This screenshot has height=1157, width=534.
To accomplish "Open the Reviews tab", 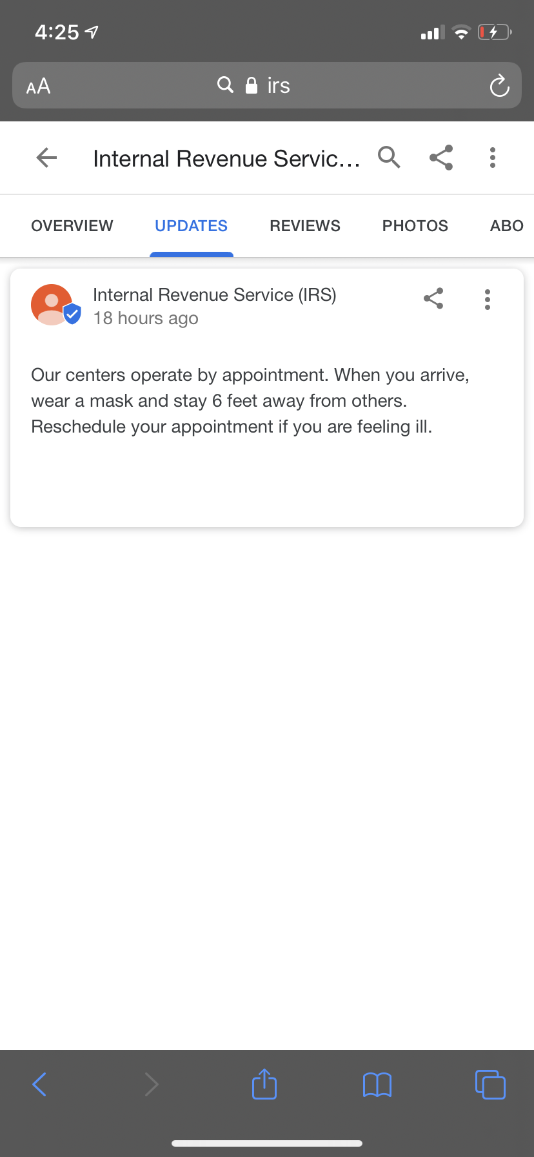I will pyautogui.click(x=305, y=226).
